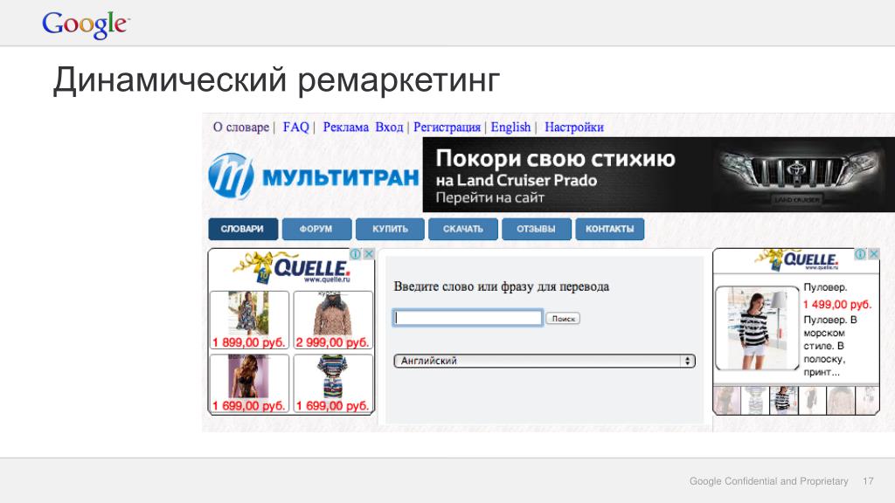This screenshot has height=503, width=895.
Task: Select the ФОРУМ tab
Action: coord(316,229)
